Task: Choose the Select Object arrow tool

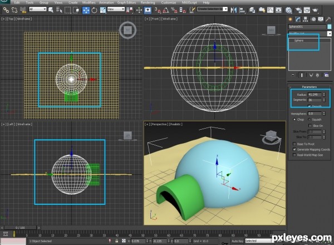Action: click(51, 10)
